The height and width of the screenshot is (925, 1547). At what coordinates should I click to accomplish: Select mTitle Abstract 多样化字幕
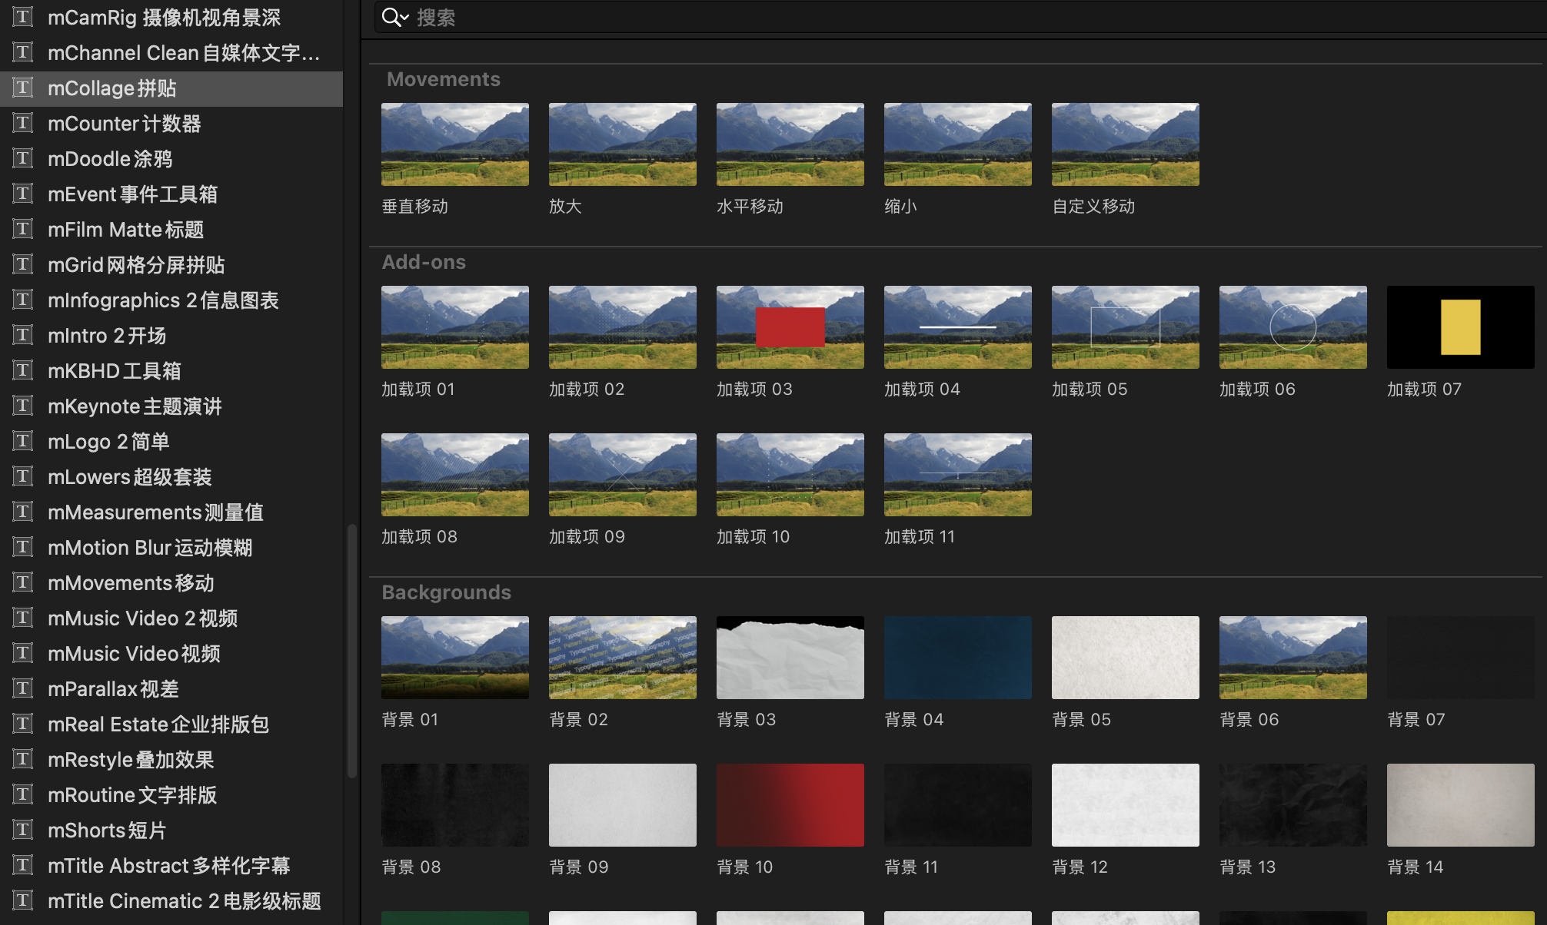[x=171, y=866]
